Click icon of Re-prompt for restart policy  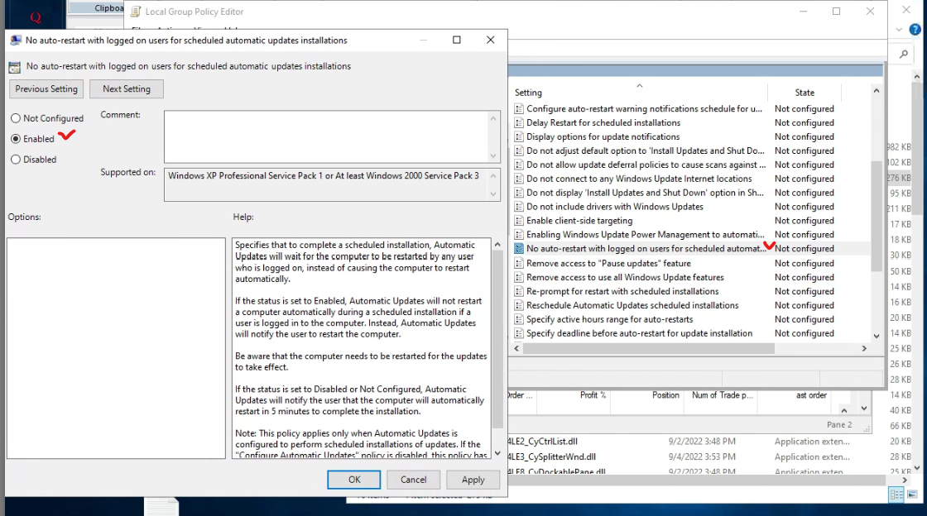519,291
